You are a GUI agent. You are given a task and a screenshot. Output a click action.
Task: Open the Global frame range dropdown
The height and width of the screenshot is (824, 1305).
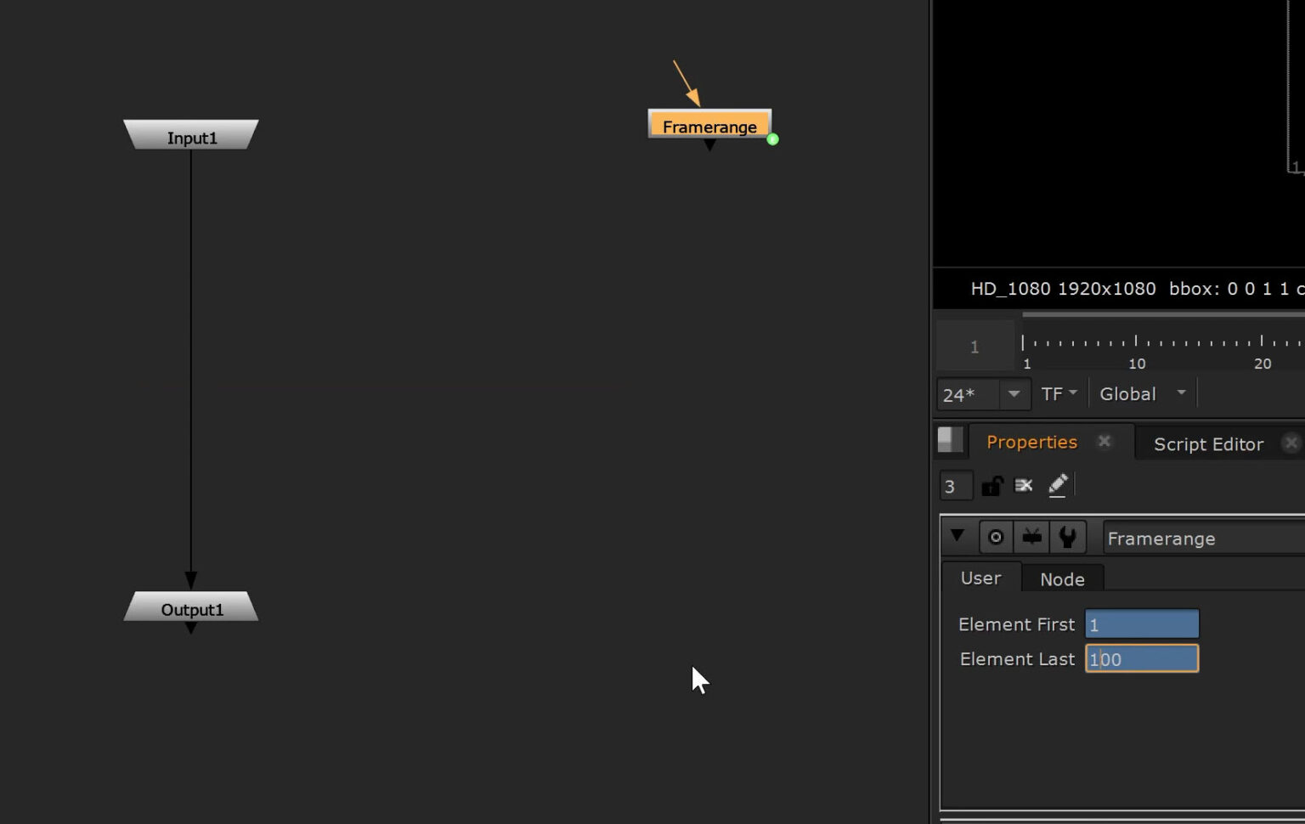click(x=1142, y=394)
